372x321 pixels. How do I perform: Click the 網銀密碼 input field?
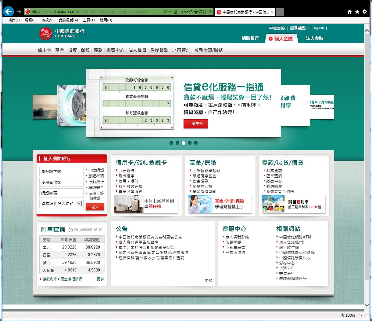[61, 193]
